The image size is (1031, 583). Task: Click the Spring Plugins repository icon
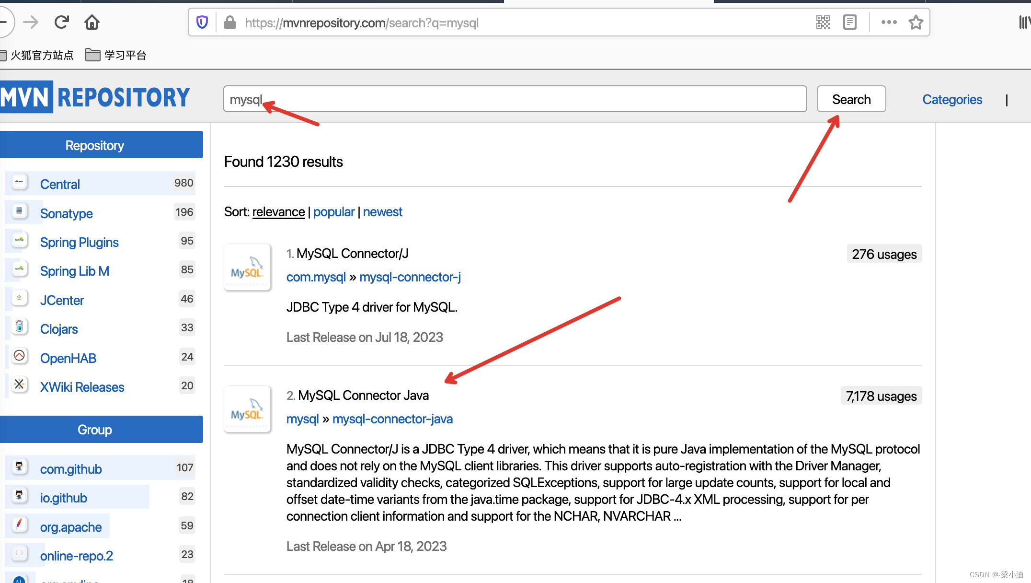[19, 240]
